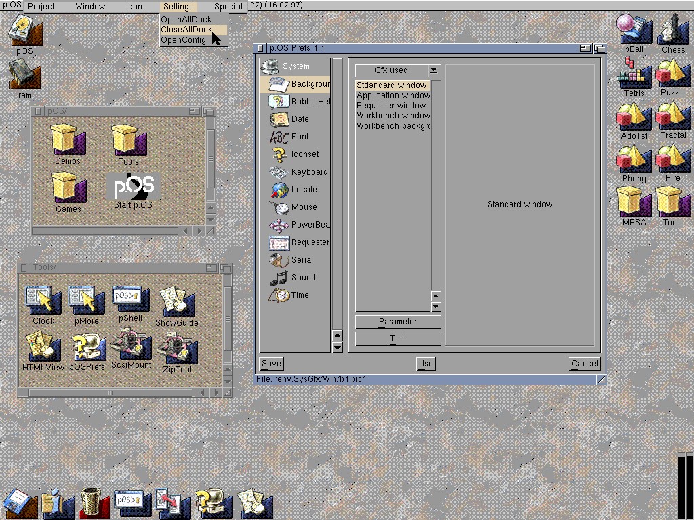Launch the ZipTool icon
The height and width of the screenshot is (520, 694).
pos(177,348)
